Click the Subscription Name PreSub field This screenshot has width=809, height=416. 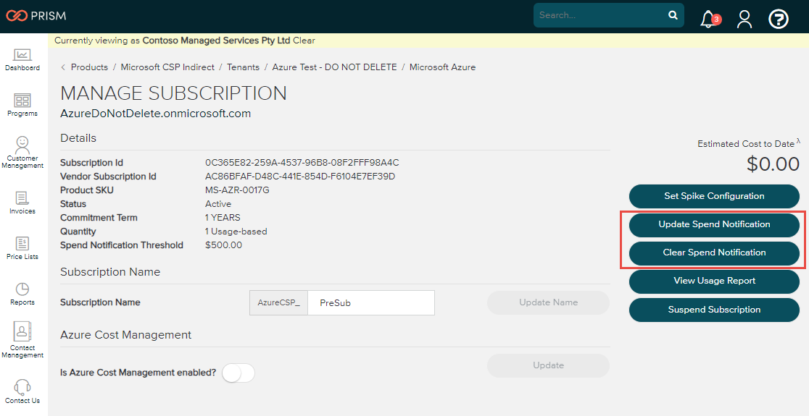tap(371, 302)
